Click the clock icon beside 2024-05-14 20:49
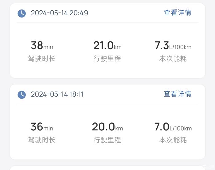 point(21,13)
